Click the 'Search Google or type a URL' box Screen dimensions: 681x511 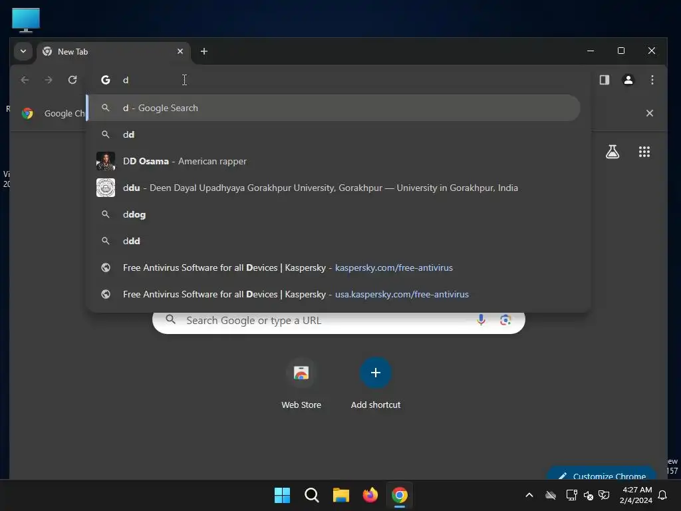[339, 321]
